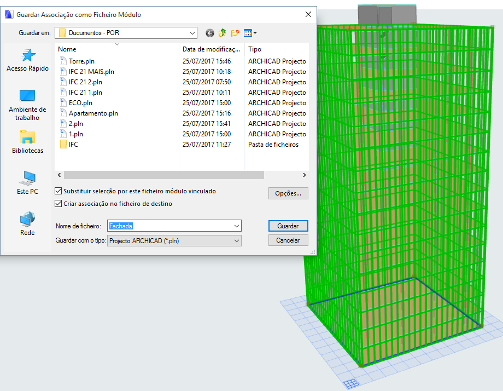Open the Opções... button
Screen dimensions: 503x391
(x=288, y=193)
